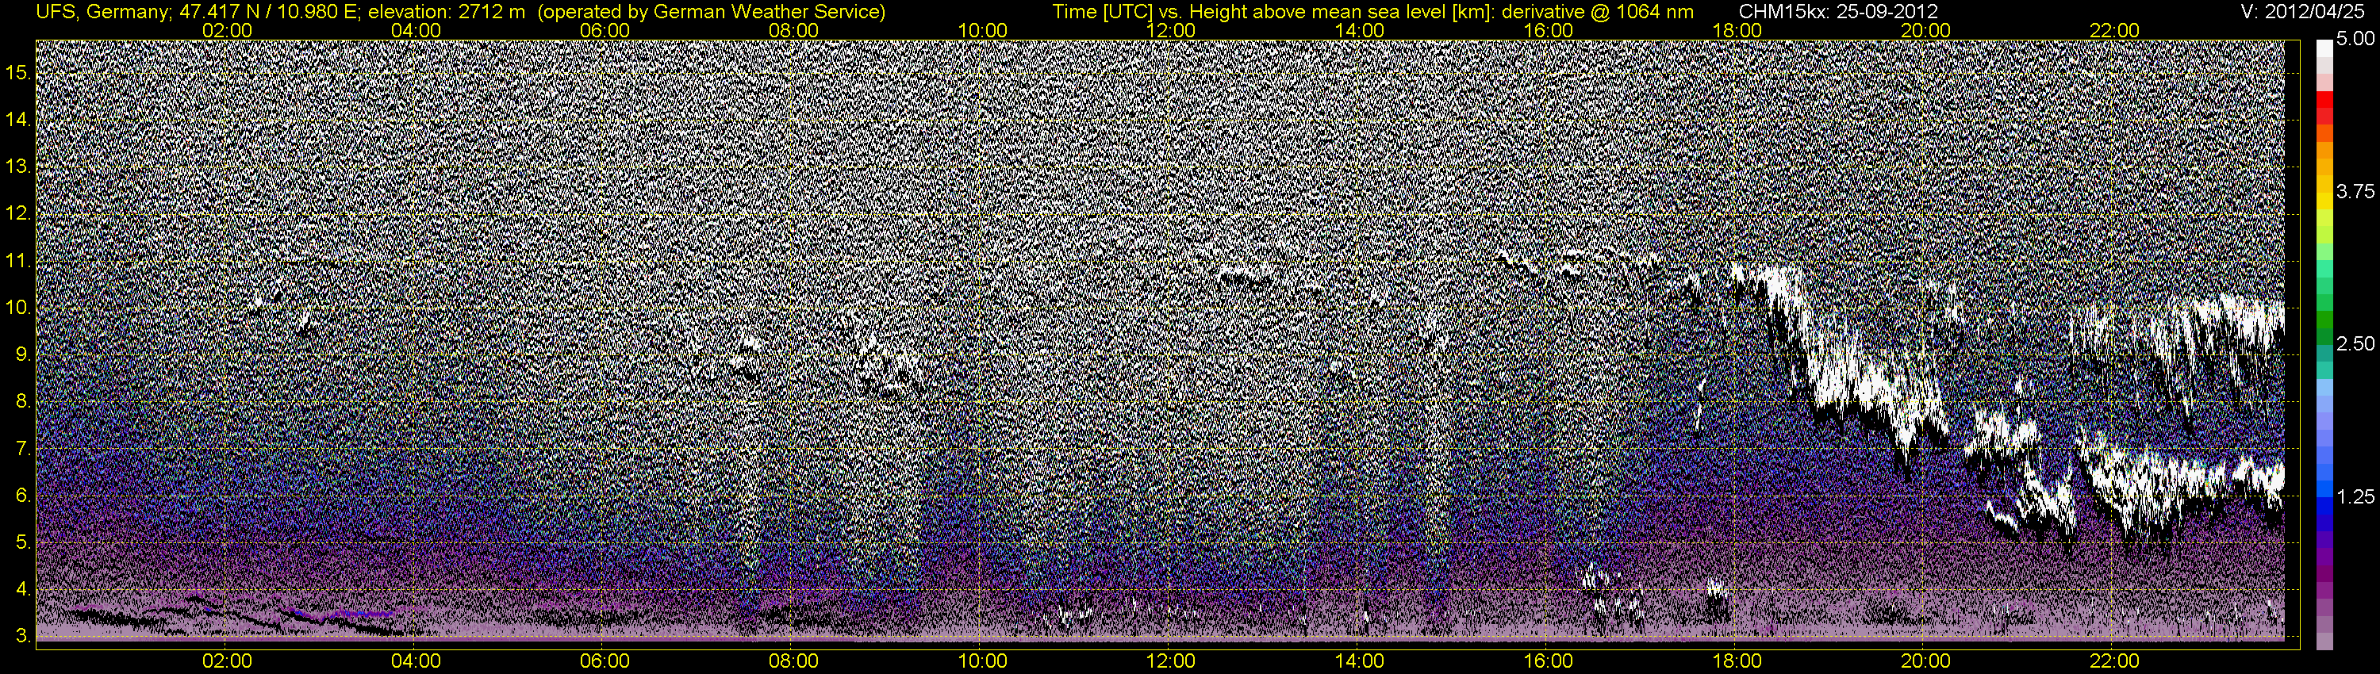The height and width of the screenshot is (674, 2380).
Task: Click the "8." height axis label
Action: click(x=24, y=402)
